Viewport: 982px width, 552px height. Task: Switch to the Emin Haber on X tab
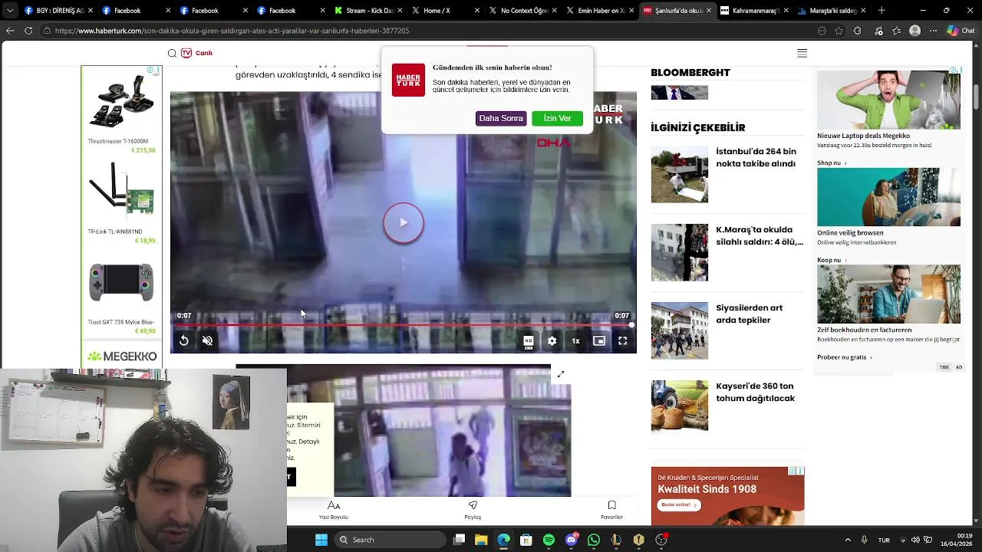tap(600, 11)
